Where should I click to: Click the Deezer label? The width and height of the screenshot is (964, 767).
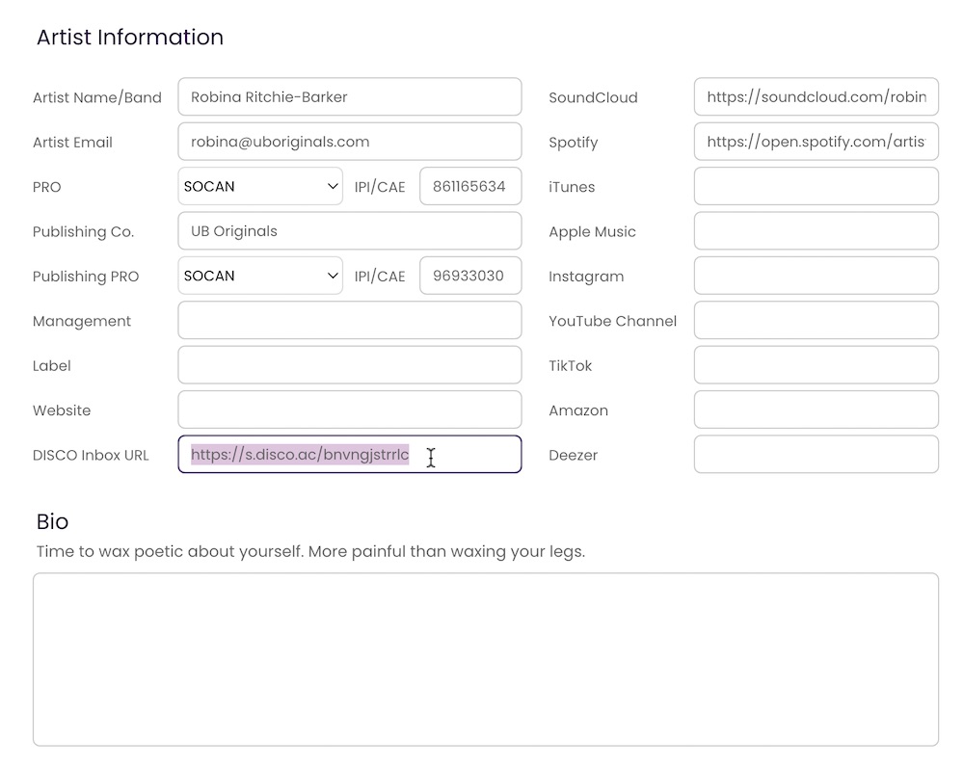pos(573,456)
